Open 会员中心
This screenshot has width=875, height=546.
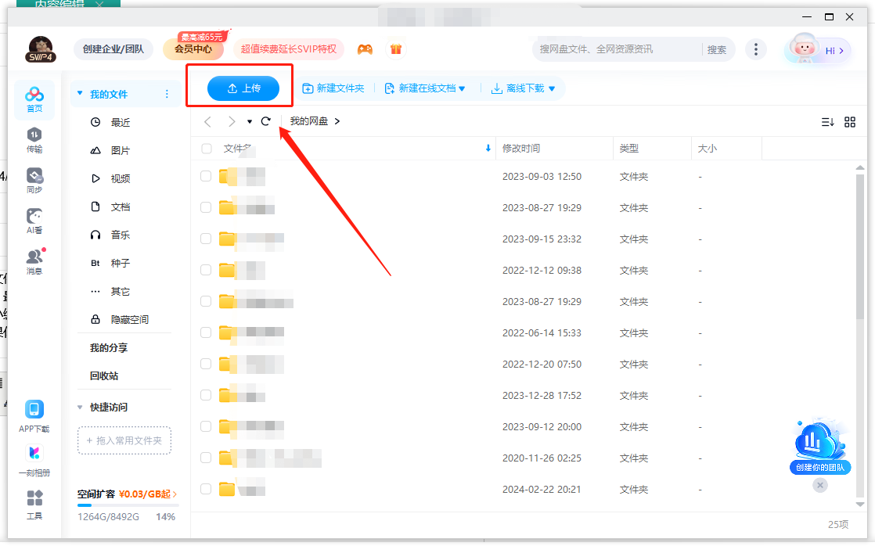(193, 49)
